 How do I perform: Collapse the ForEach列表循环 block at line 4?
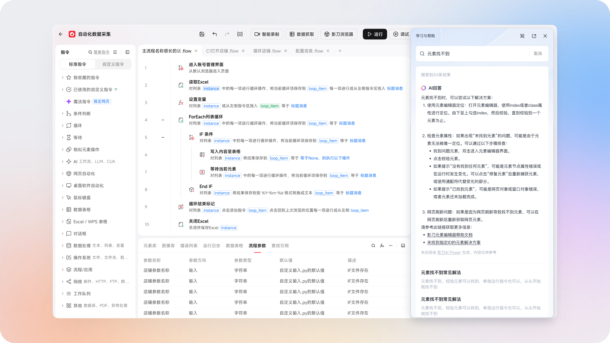pyautogui.click(x=163, y=120)
